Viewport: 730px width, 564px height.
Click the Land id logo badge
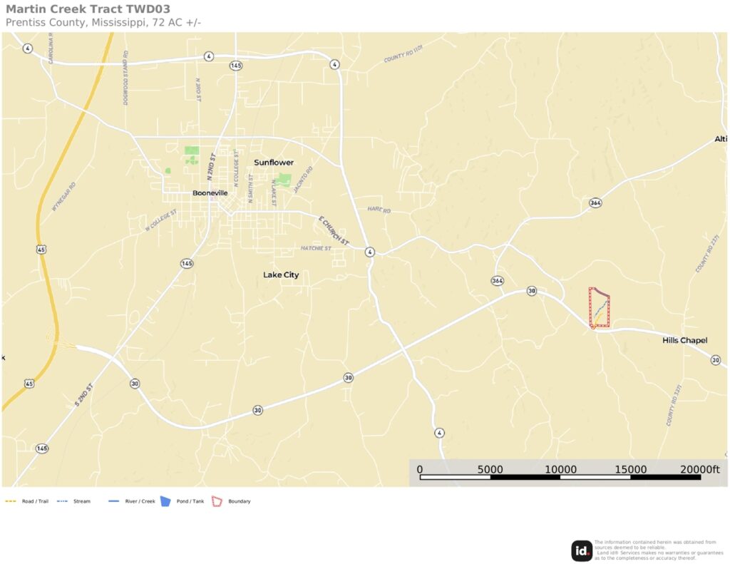coord(582,550)
